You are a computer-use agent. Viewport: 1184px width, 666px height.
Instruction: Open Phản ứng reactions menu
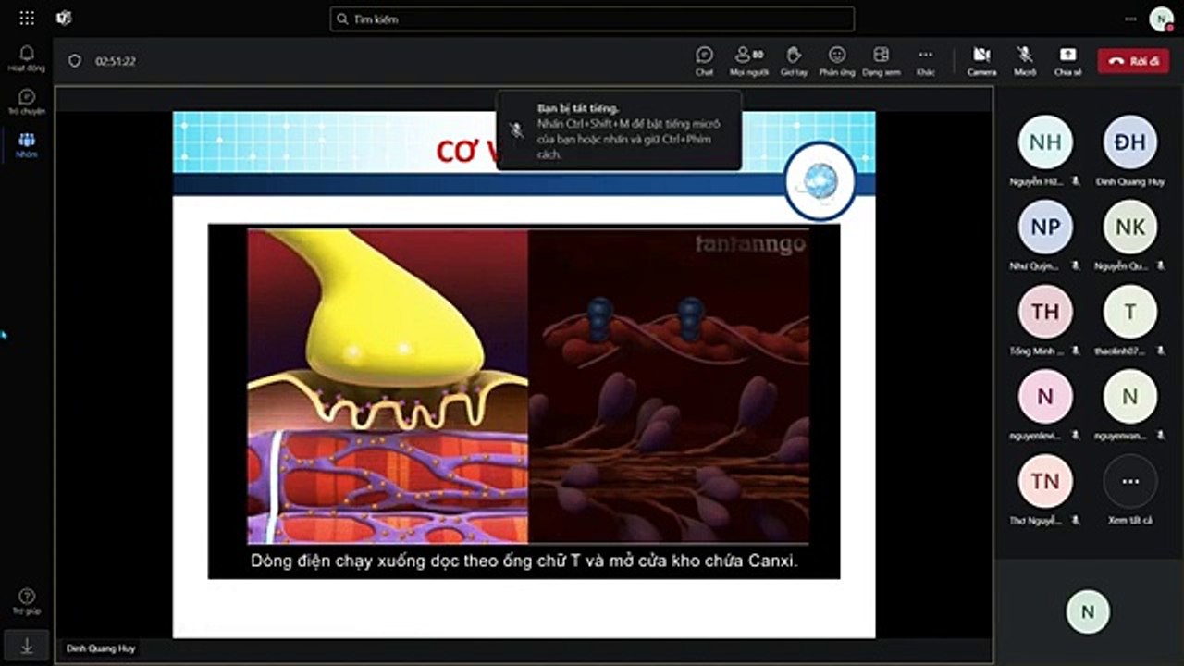click(837, 61)
